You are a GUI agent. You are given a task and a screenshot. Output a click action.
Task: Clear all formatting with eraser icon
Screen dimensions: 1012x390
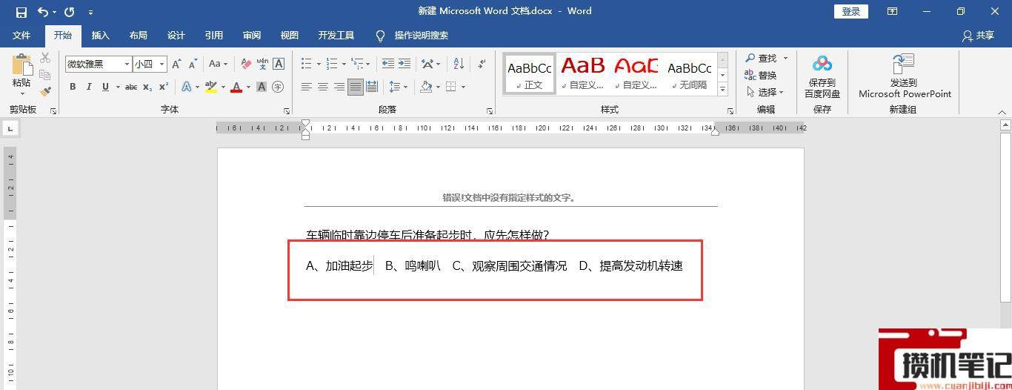(246, 65)
